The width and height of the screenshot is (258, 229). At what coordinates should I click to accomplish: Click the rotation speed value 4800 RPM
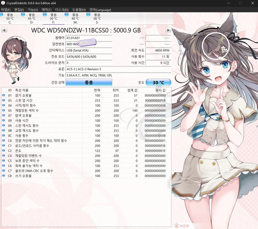(159, 50)
